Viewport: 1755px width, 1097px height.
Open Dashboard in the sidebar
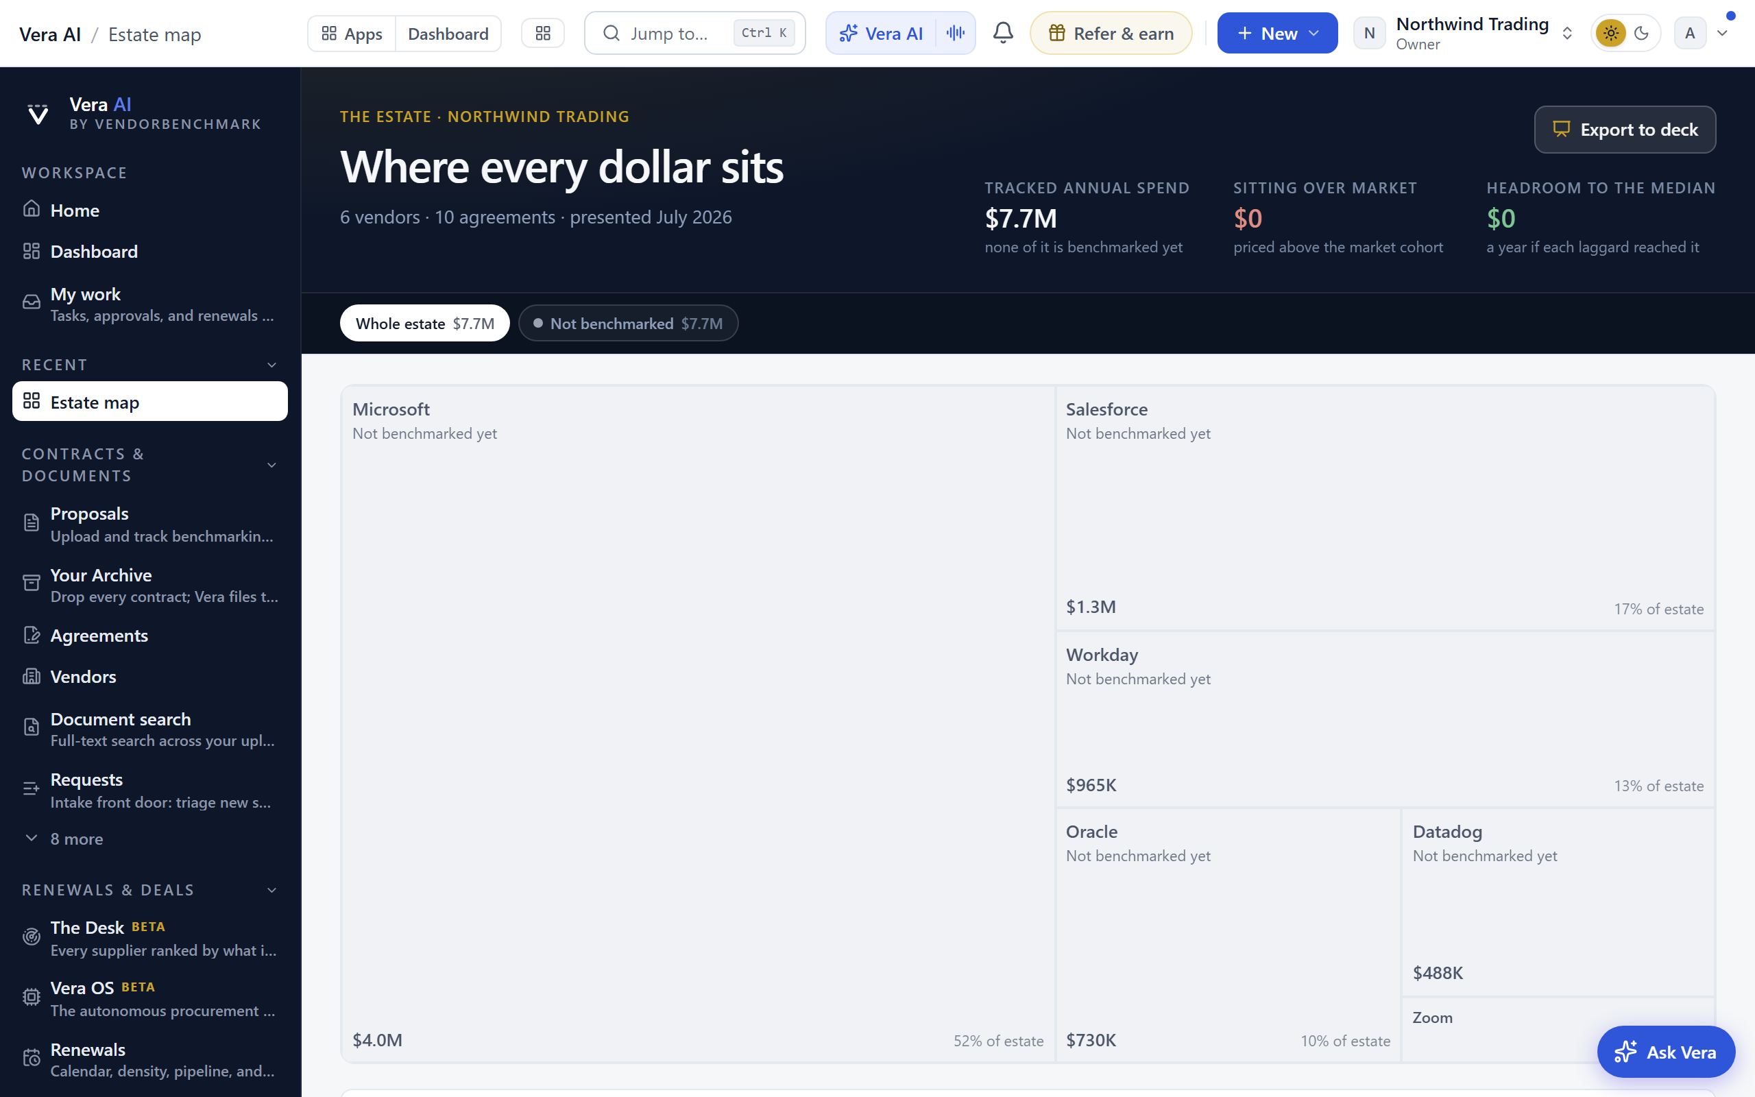coord(150,251)
